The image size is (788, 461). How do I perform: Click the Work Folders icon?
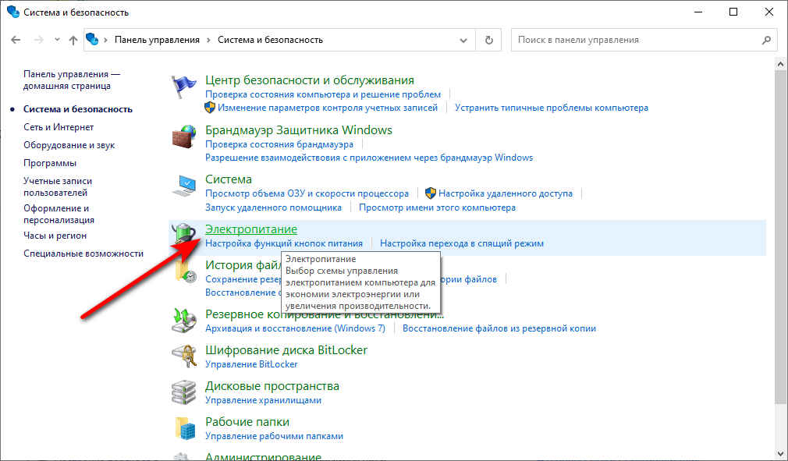tap(184, 428)
